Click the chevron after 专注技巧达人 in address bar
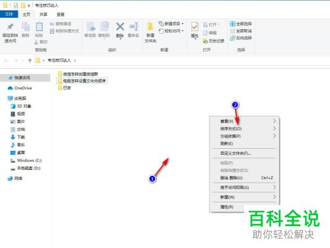 pos(75,60)
